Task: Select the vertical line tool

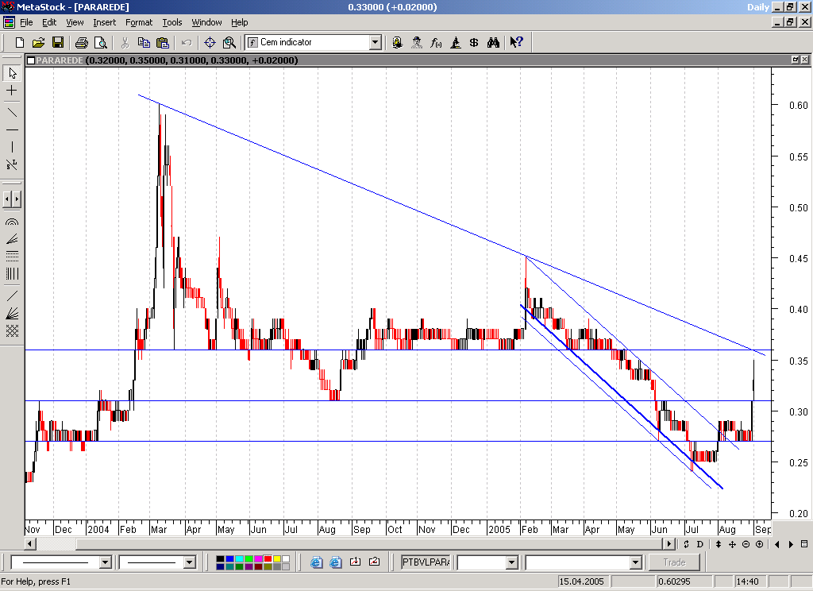Action: coord(12,148)
